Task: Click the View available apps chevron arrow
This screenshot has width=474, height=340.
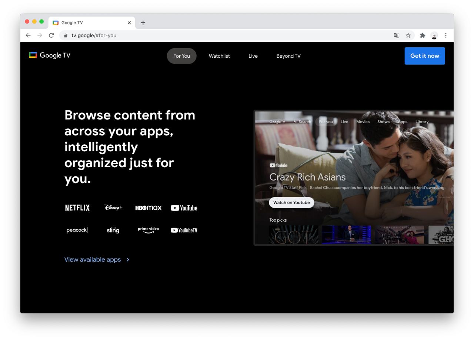Action: coord(128,260)
